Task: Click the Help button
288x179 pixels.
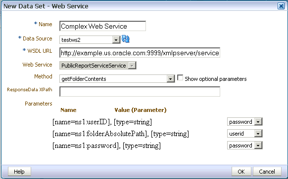Action: (19, 172)
